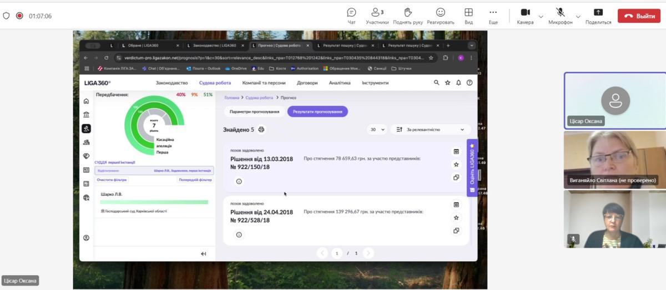This screenshot has height=290, width=666.
Task: Click info icon under decision № 922/150/18
Action: point(239,181)
